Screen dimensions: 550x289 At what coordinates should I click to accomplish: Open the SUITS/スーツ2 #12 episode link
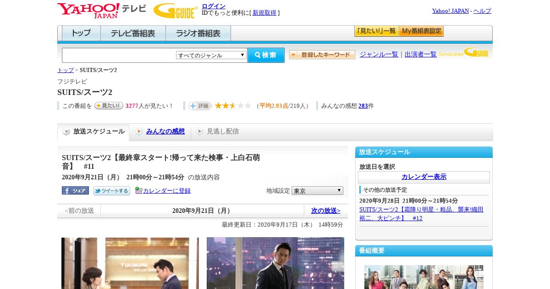[421, 214]
